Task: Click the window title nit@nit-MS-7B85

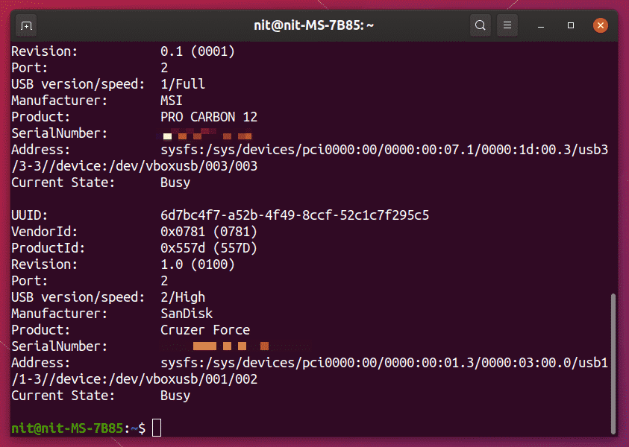Action: point(313,25)
